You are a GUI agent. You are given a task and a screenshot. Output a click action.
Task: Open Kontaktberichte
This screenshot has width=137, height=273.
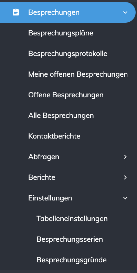54,136
